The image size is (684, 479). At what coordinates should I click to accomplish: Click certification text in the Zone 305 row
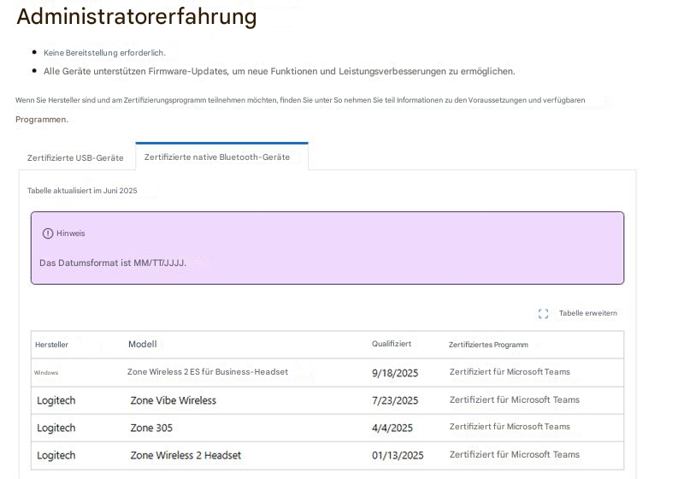tap(510, 427)
